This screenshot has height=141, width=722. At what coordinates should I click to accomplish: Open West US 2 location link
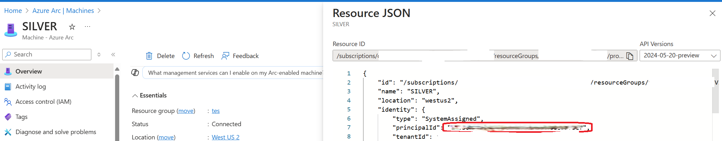pyautogui.click(x=225, y=137)
